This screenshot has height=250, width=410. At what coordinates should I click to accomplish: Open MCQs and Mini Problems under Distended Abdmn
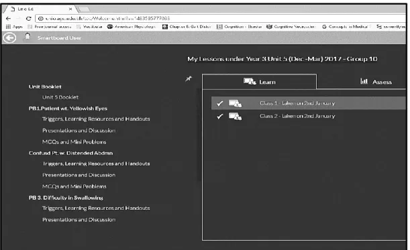(x=74, y=186)
